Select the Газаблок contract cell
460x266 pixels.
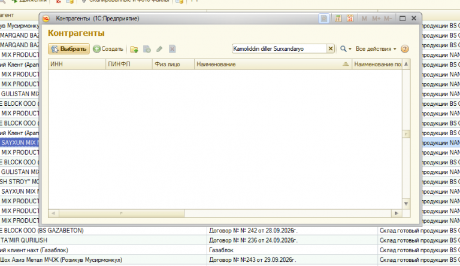[292, 250]
